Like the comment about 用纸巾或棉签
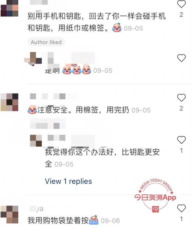 click(181, 4)
